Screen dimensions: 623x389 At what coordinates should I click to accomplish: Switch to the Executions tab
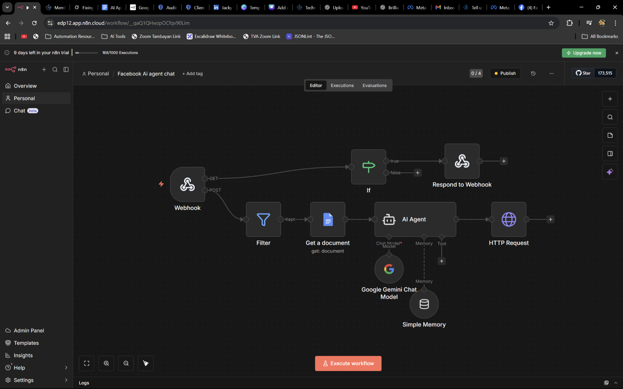342,85
